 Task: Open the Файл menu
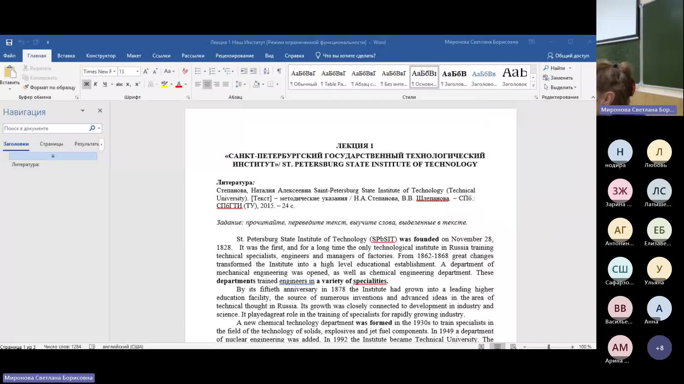pos(9,56)
